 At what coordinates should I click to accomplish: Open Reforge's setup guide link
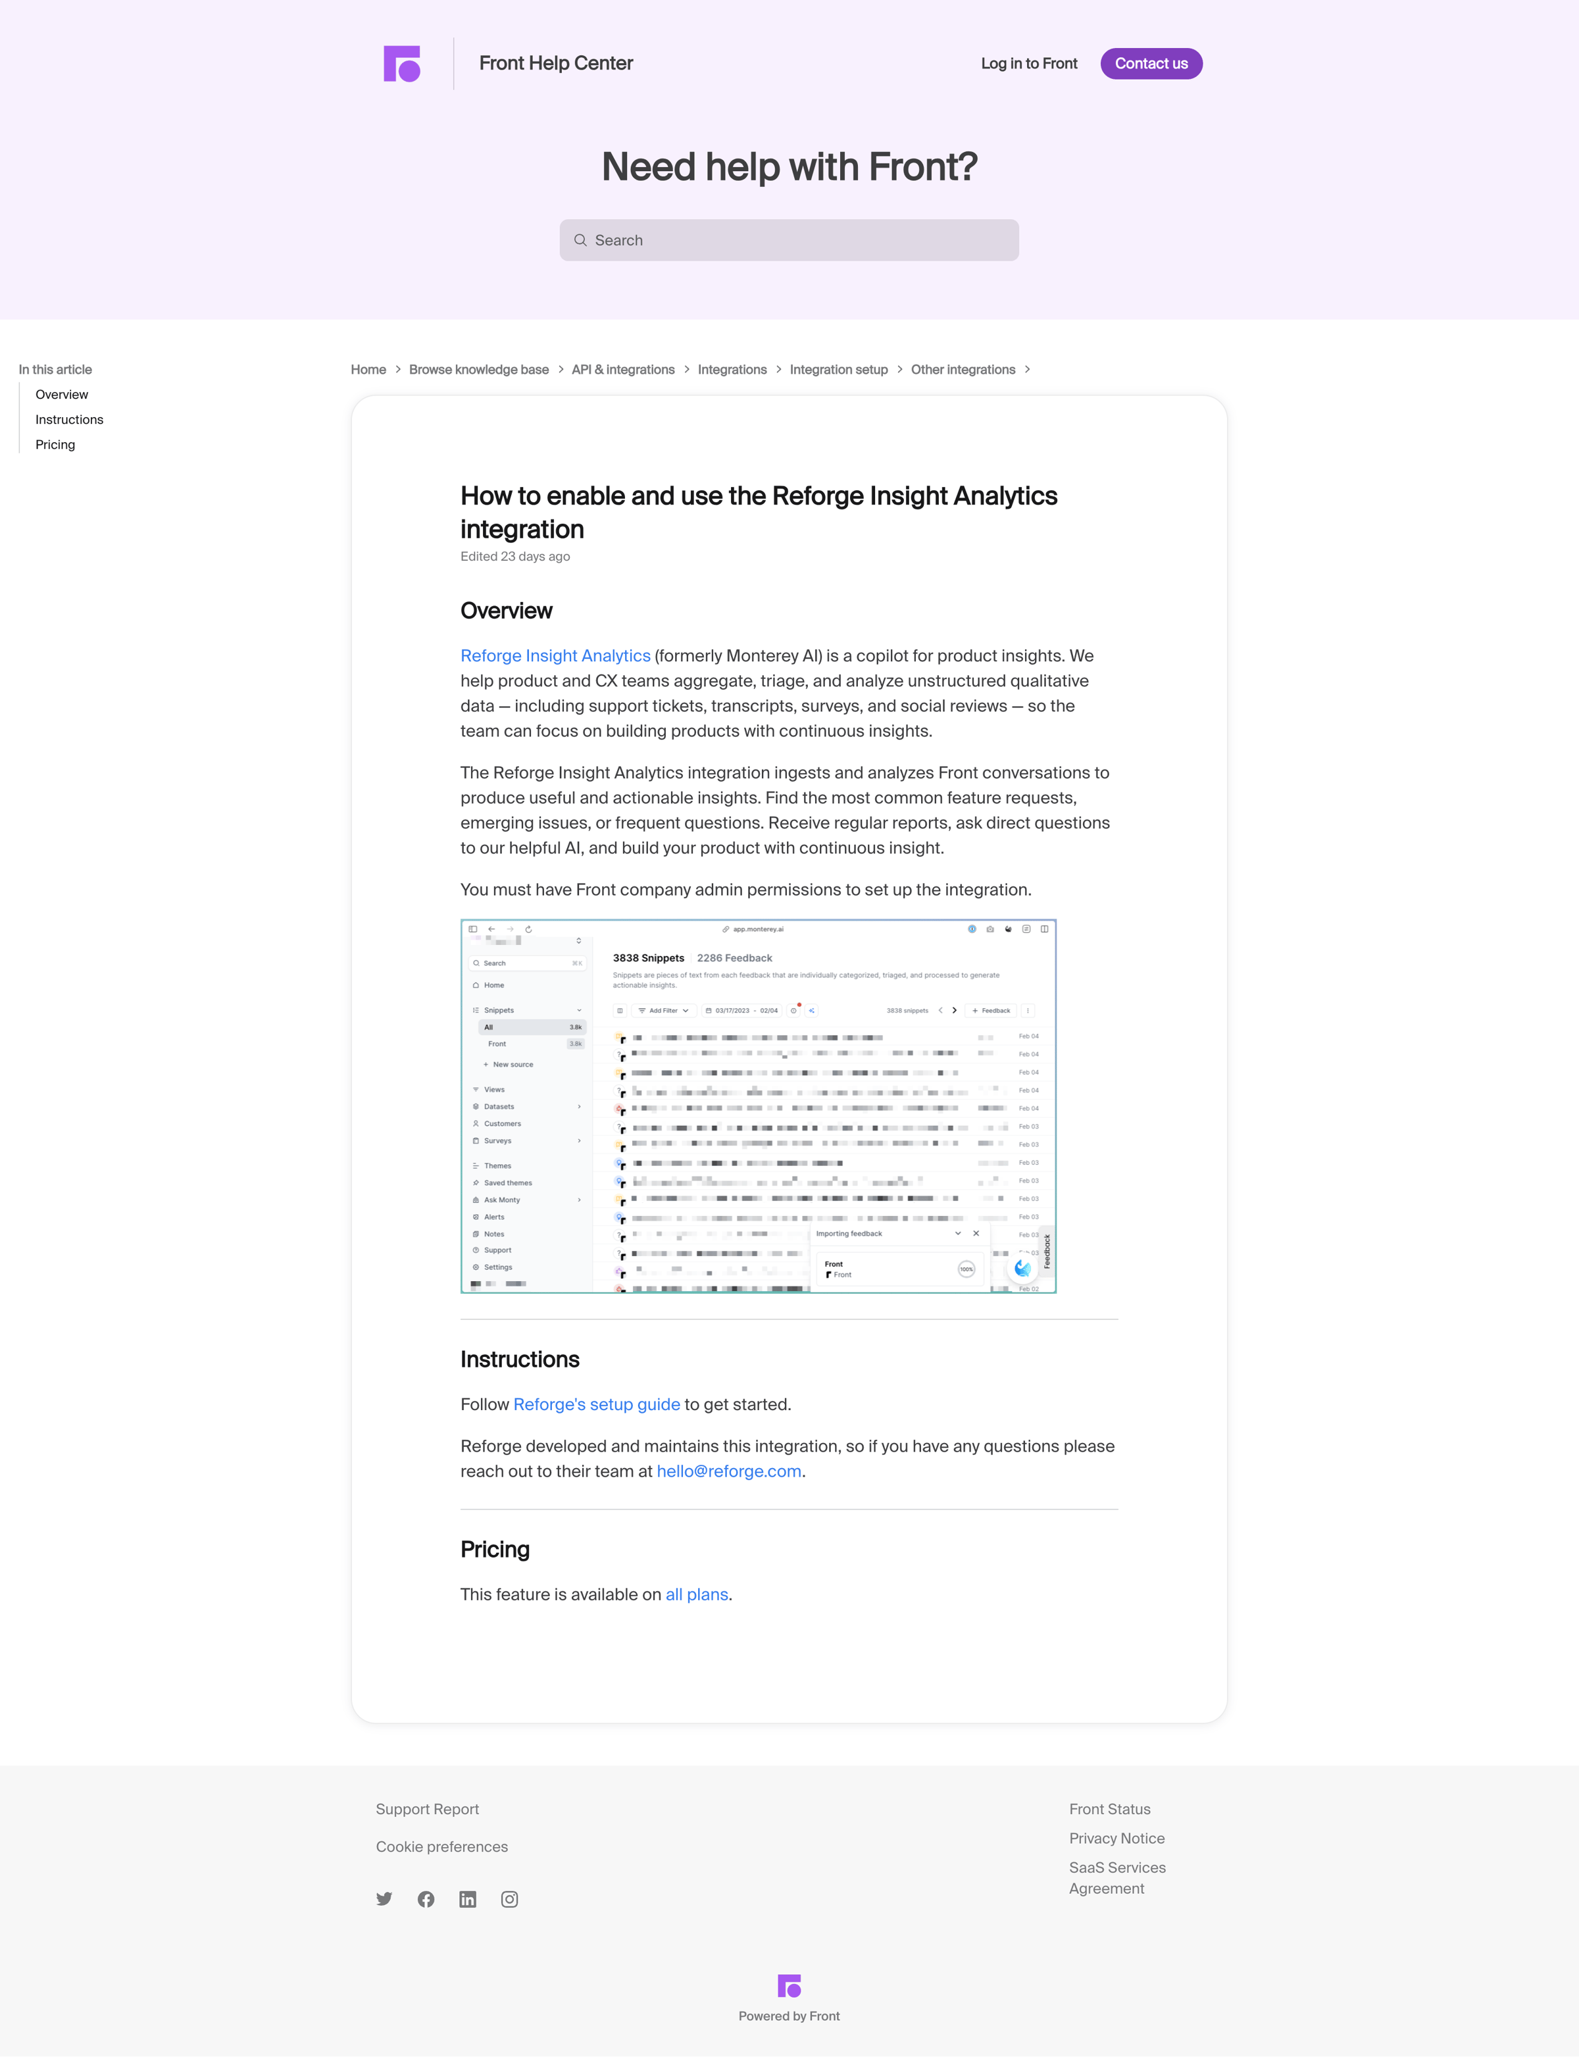click(597, 1404)
